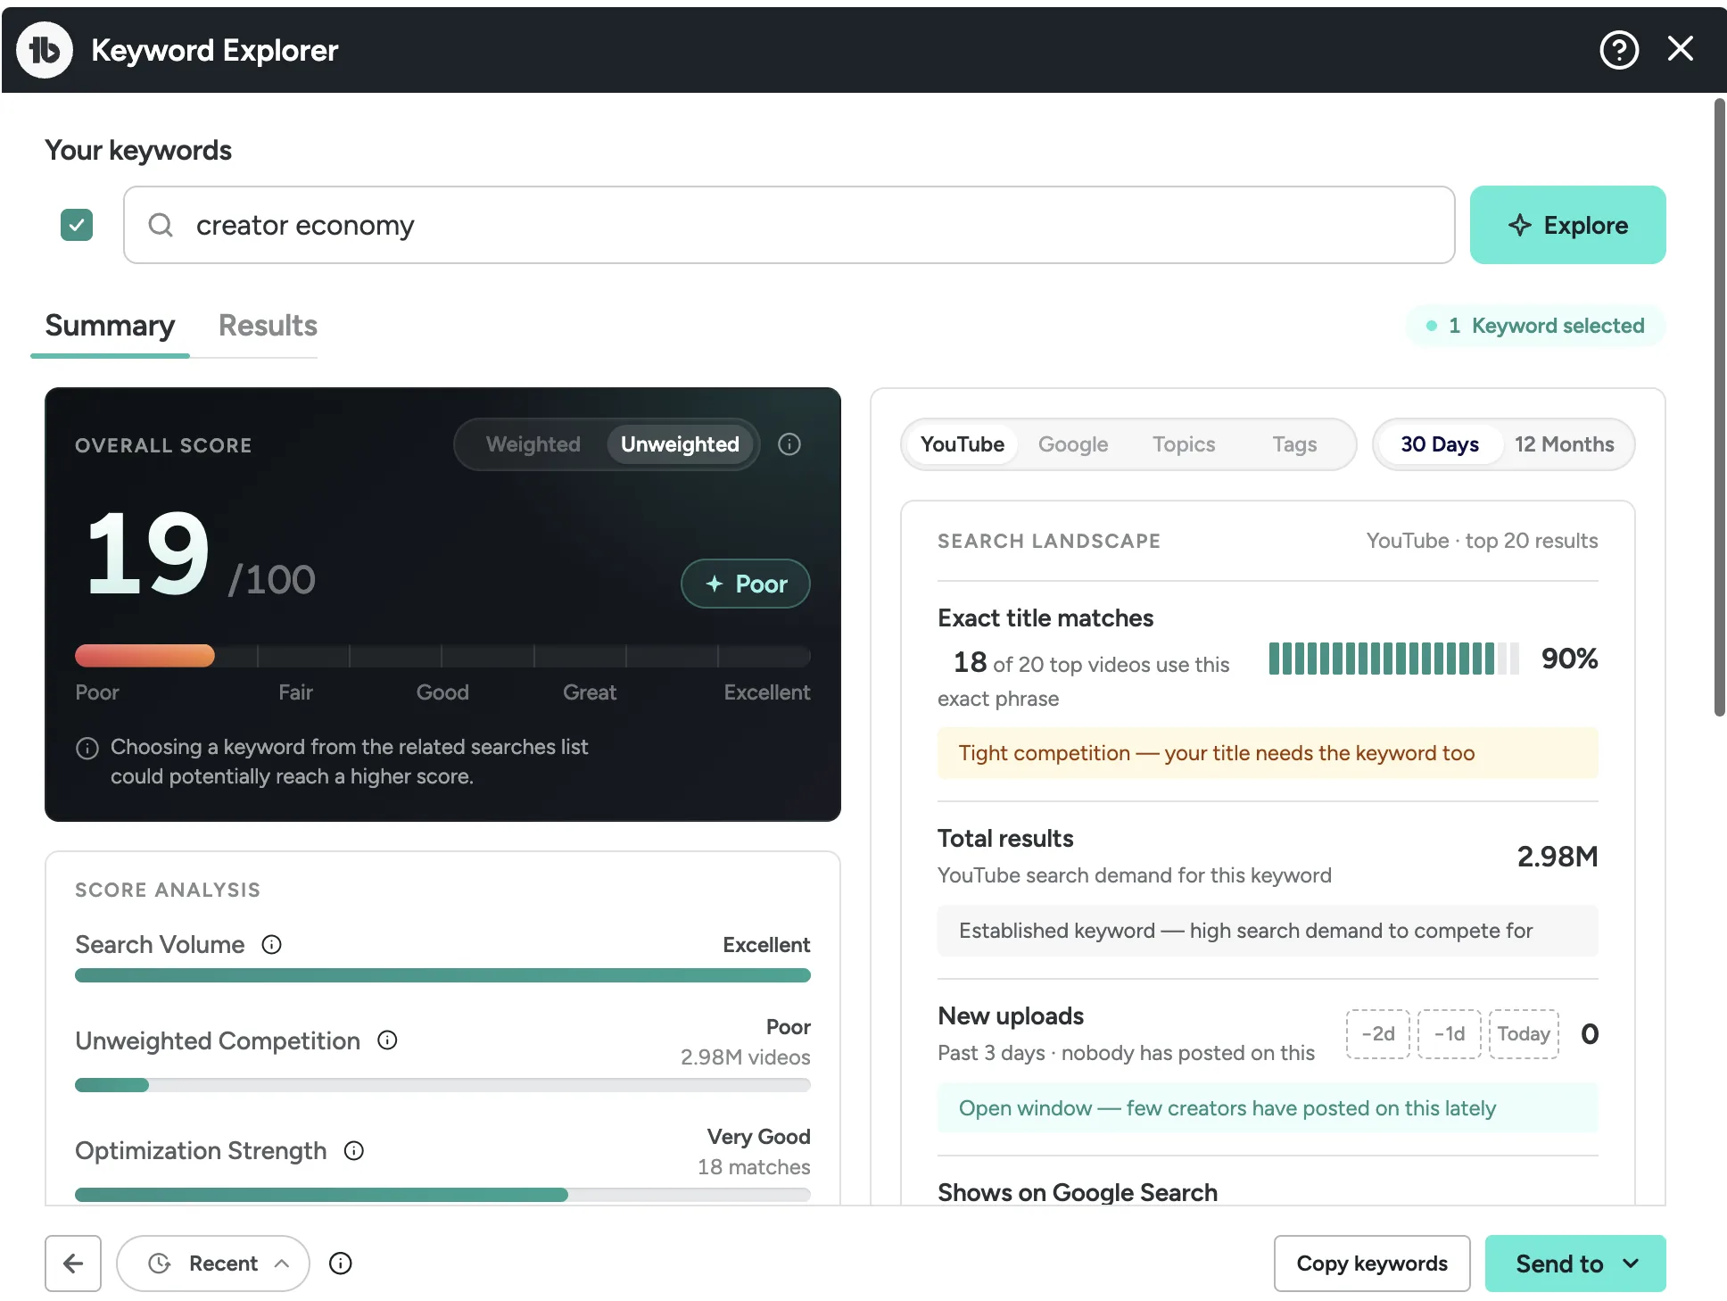
Task: Click the -1d upload day box
Action: 1449,1034
